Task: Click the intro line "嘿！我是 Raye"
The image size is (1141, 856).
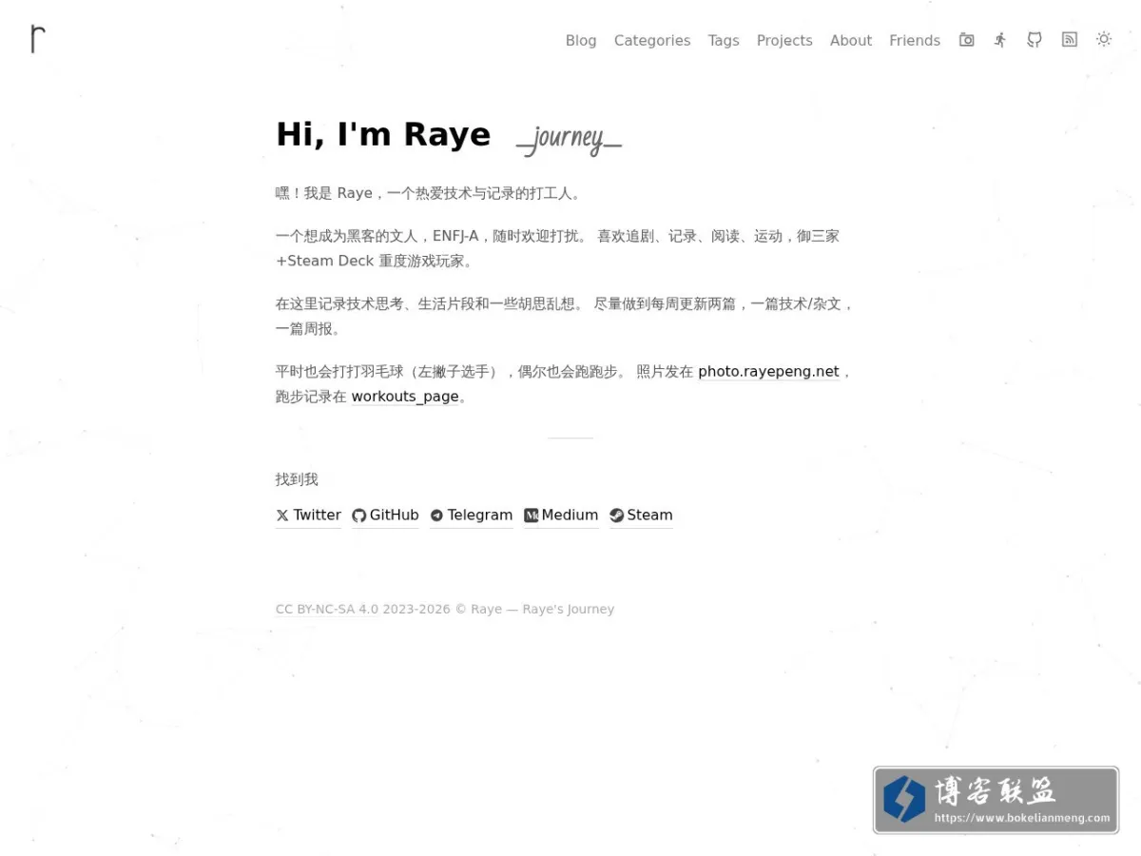Action: 324,193
